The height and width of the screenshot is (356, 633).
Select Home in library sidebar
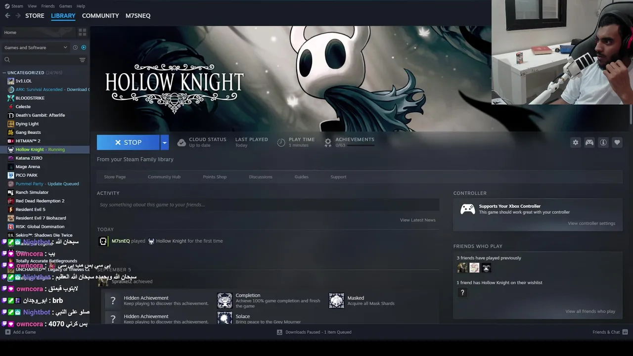tap(38, 32)
